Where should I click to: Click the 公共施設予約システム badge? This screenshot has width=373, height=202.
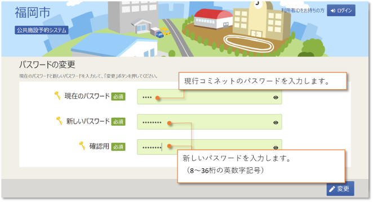pyautogui.click(x=42, y=30)
